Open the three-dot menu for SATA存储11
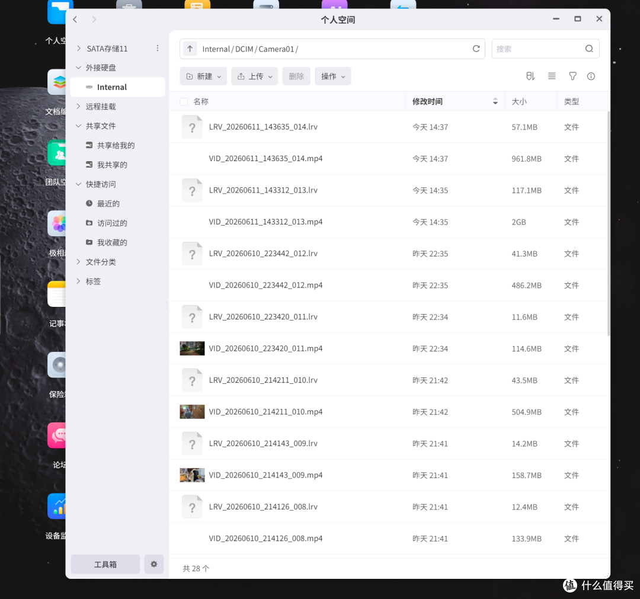This screenshot has width=640, height=599. pyautogui.click(x=158, y=48)
